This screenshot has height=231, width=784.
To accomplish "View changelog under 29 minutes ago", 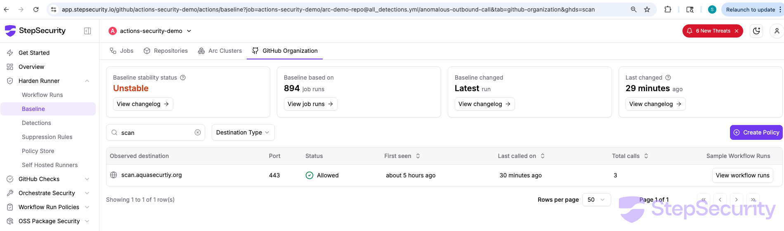I will click(x=655, y=104).
